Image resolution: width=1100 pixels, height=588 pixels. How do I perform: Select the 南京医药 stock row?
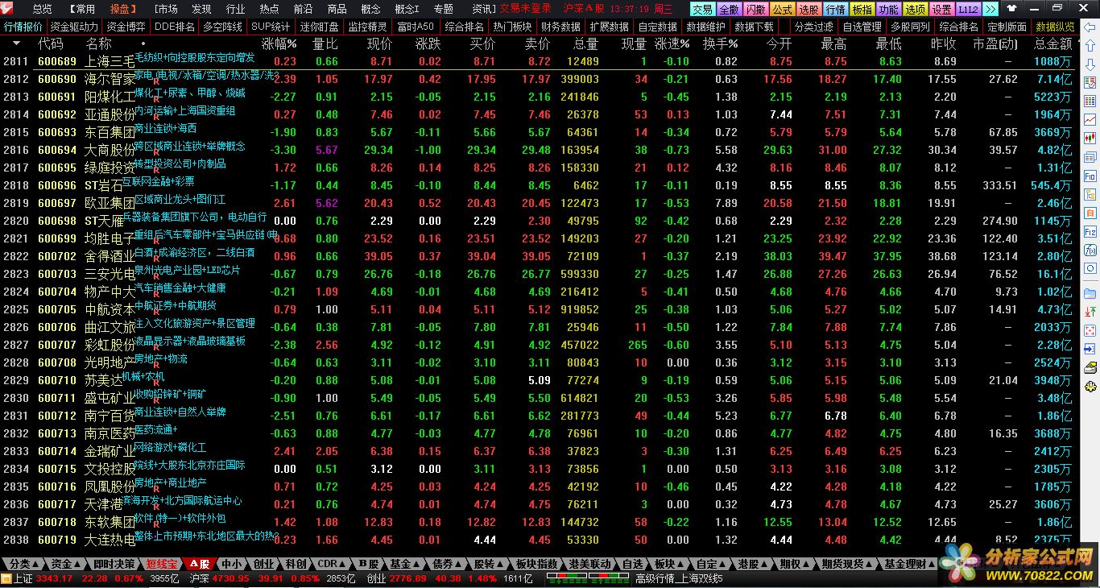coord(540,433)
